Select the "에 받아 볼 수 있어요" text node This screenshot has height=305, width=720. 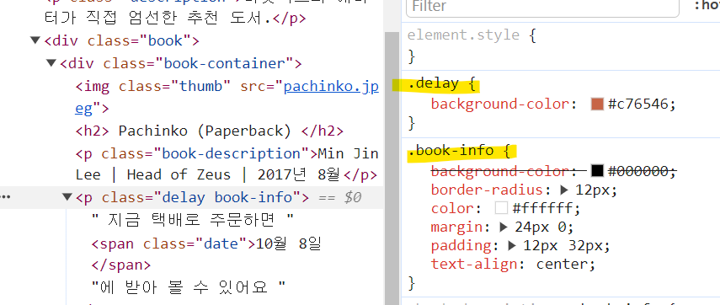(189, 287)
